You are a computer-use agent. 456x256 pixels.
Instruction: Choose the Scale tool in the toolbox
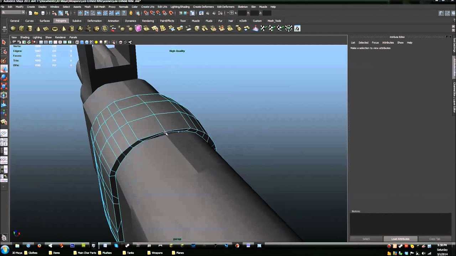click(x=4, y=86)
